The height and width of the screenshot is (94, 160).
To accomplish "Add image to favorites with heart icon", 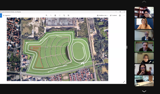I will [x=59, y=15].
